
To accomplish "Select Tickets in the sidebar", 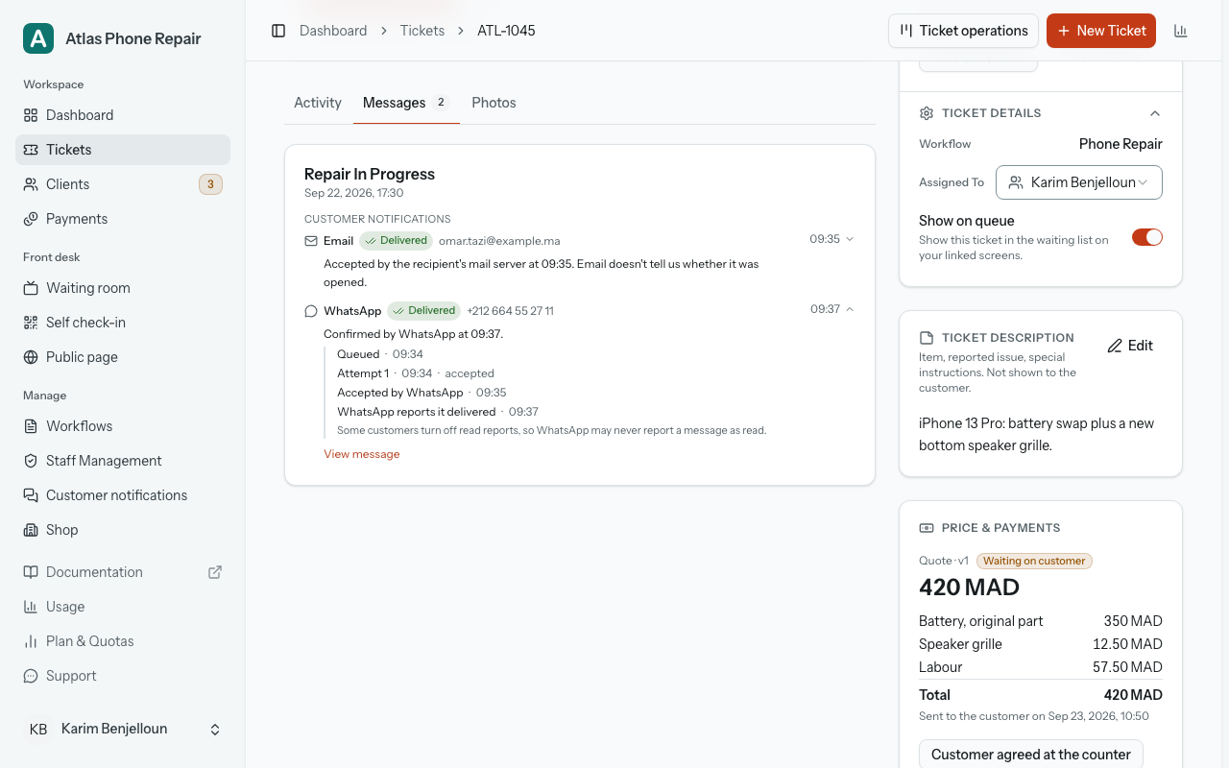I will click(123, 150).
